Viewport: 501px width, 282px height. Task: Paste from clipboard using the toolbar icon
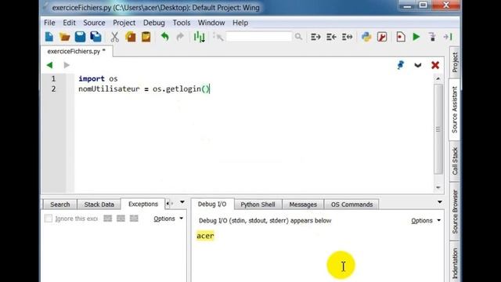(x=146, y=37)
